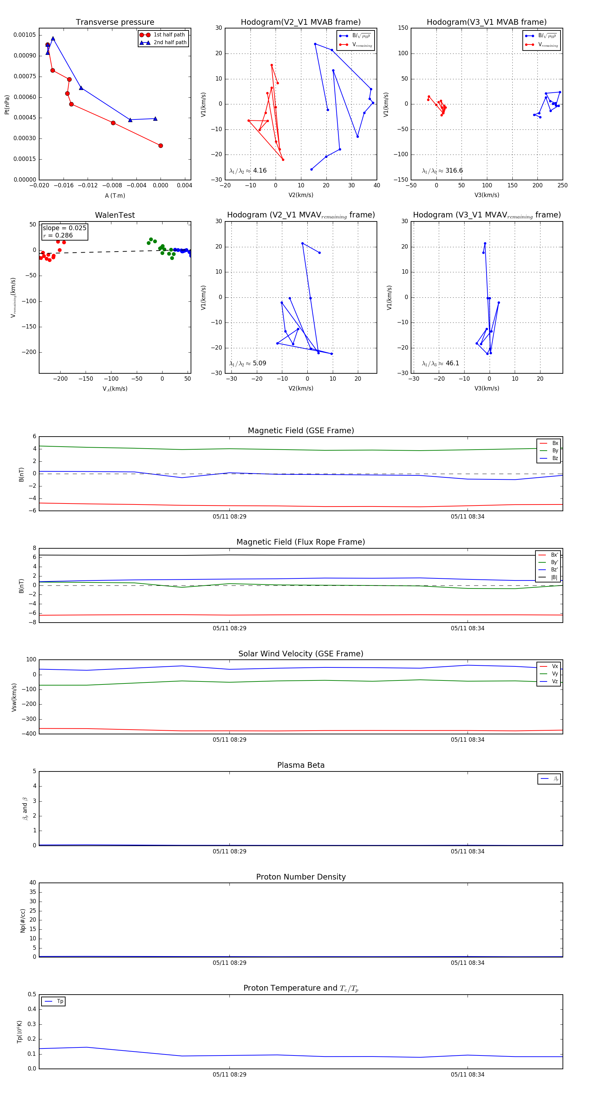
Task: Click the Hodogram V2_V1 MVAV remaining frame title
Action: (301, 215)
